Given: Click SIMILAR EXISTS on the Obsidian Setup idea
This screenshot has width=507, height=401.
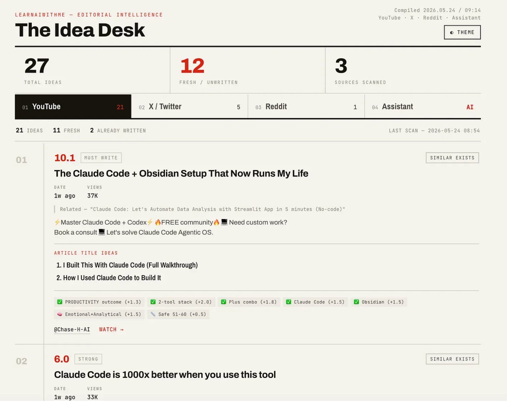Looking at the screenshot, I should click(x=452, y=158).
